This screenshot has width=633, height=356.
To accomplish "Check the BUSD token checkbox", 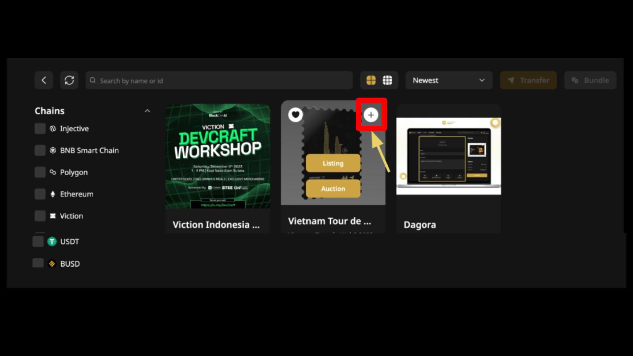I will pyautogui.click(x=38, y=263).
